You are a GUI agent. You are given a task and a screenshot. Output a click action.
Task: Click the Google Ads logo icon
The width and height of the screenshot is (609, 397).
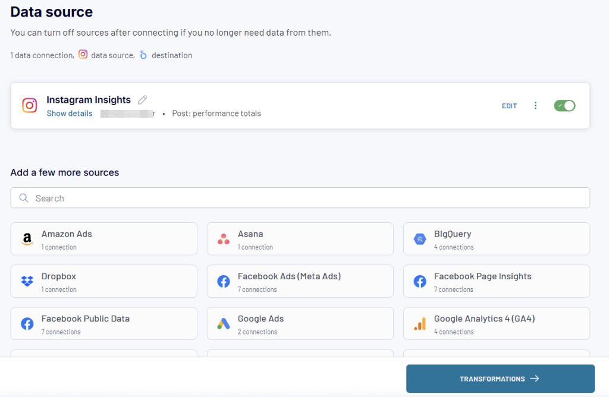(x=224, y=323)
